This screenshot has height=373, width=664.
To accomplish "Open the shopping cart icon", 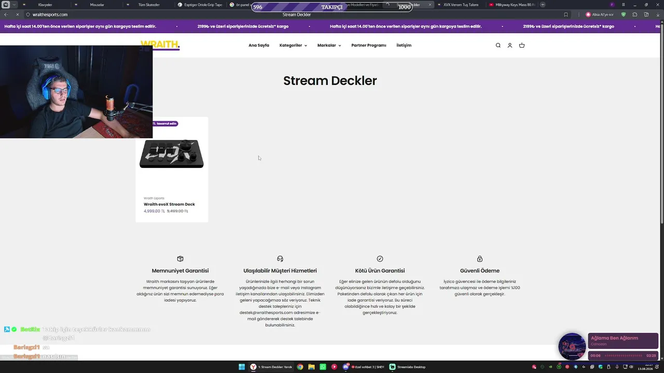I will (x=522, y=46).
